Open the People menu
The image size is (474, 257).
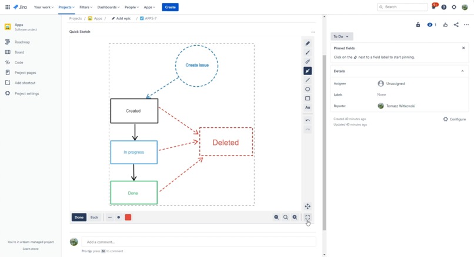pos(132,7)
